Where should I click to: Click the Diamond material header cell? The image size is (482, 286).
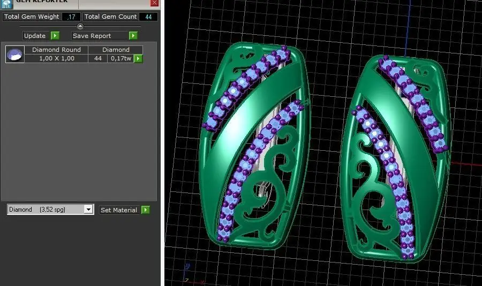tap(116, 50)
